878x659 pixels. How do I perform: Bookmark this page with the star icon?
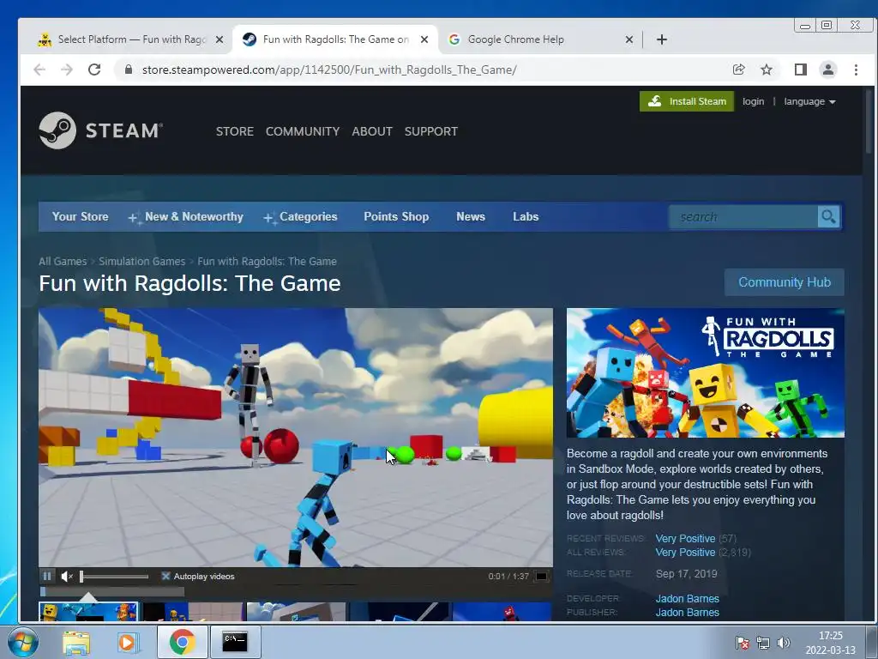[x=766, y=70]
